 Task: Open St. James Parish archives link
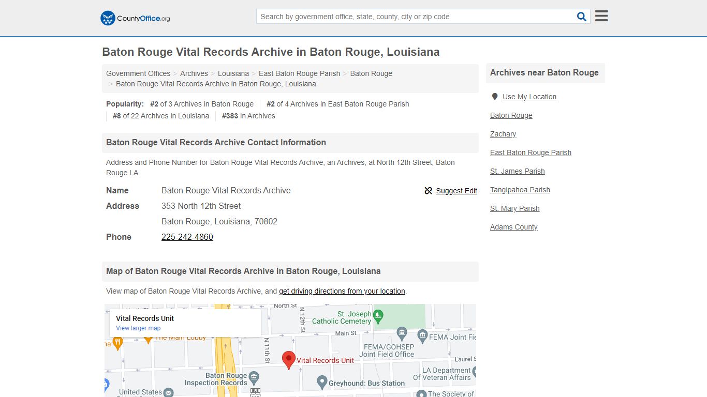coord(518,171)
